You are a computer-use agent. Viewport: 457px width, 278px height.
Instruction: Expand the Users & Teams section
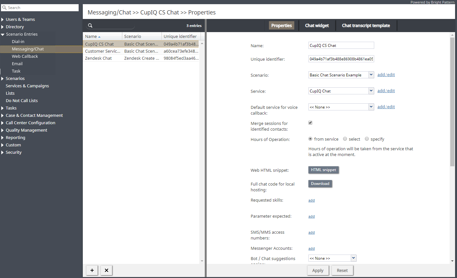tap(3, 20)
